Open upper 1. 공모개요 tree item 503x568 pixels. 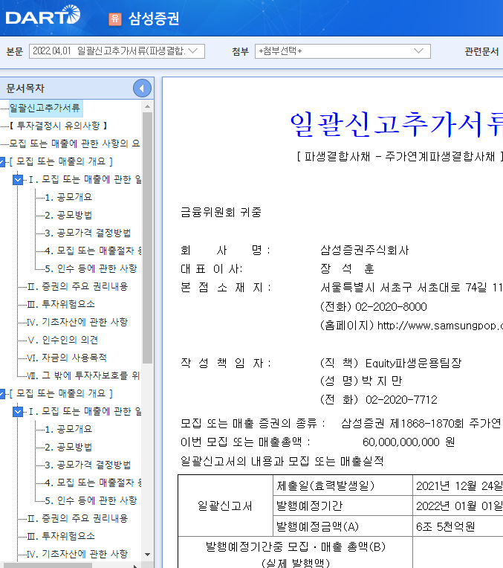[68, 197]
